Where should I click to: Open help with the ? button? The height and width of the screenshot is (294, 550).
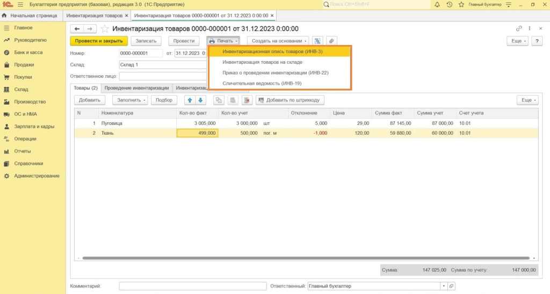537,41
